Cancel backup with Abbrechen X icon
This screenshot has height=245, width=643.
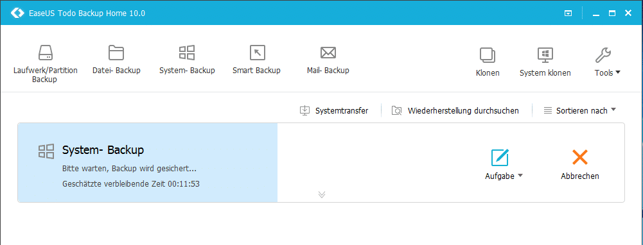[580, 157]
